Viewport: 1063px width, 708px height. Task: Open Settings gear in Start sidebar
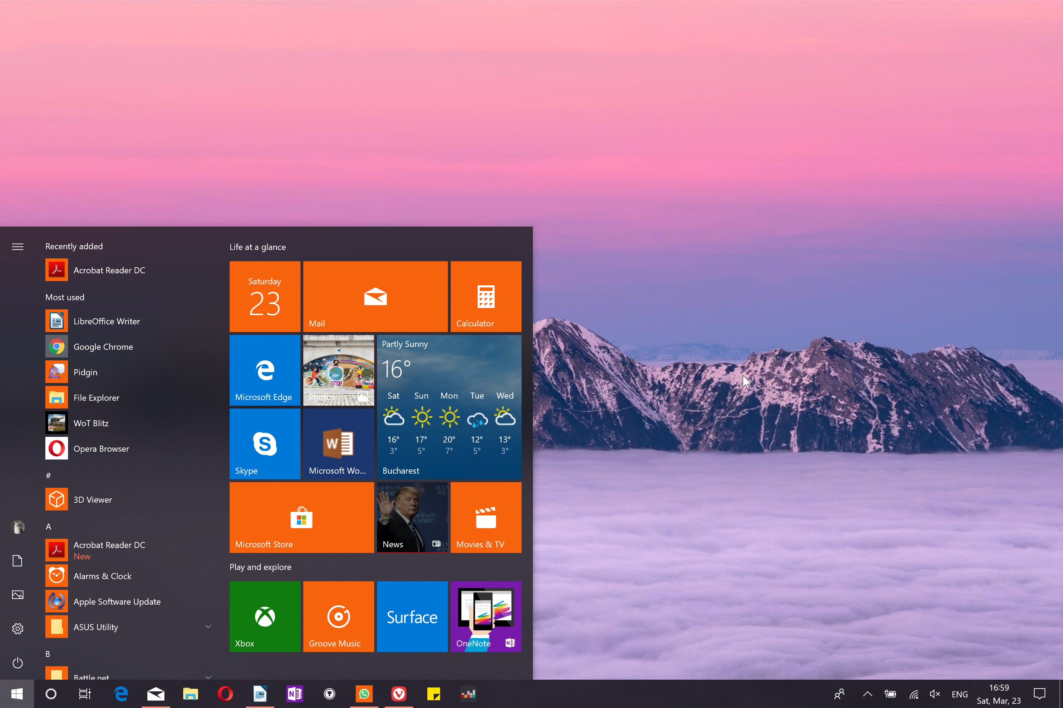pos(18,629)
